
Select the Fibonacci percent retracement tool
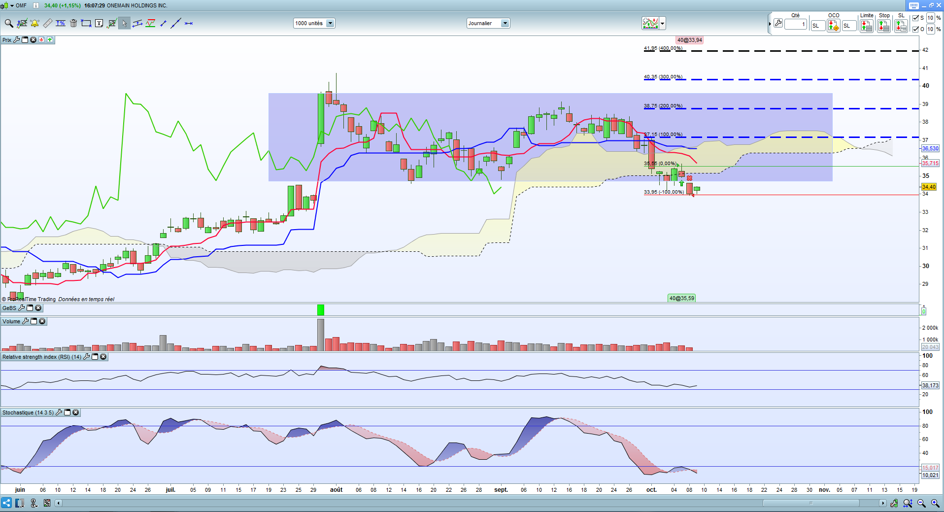point(61,23)
